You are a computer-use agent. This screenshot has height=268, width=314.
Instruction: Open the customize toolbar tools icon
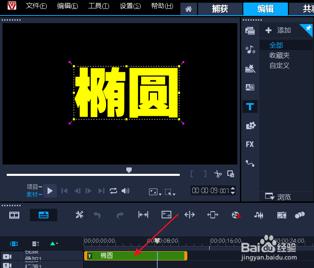tap(79, 215)
